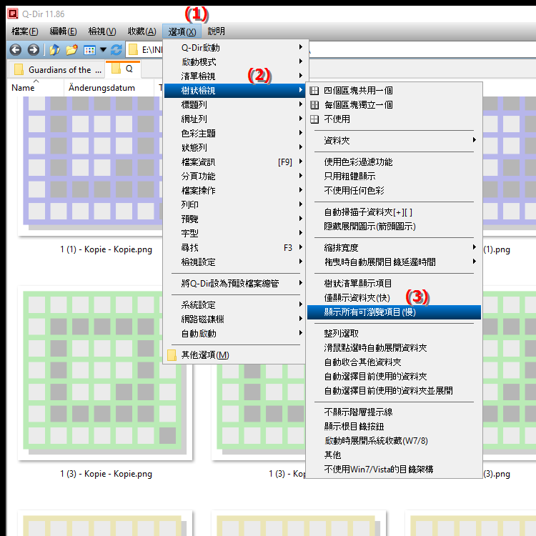The width and height of the screenshot is (536, 536).
Task: Open the 檔案操作 submenu
Action: click(236, 190)
